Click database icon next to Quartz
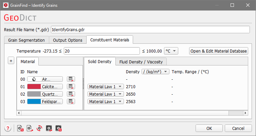The width and height of the screenshot is (256, 136). click(x=71, y=94)
